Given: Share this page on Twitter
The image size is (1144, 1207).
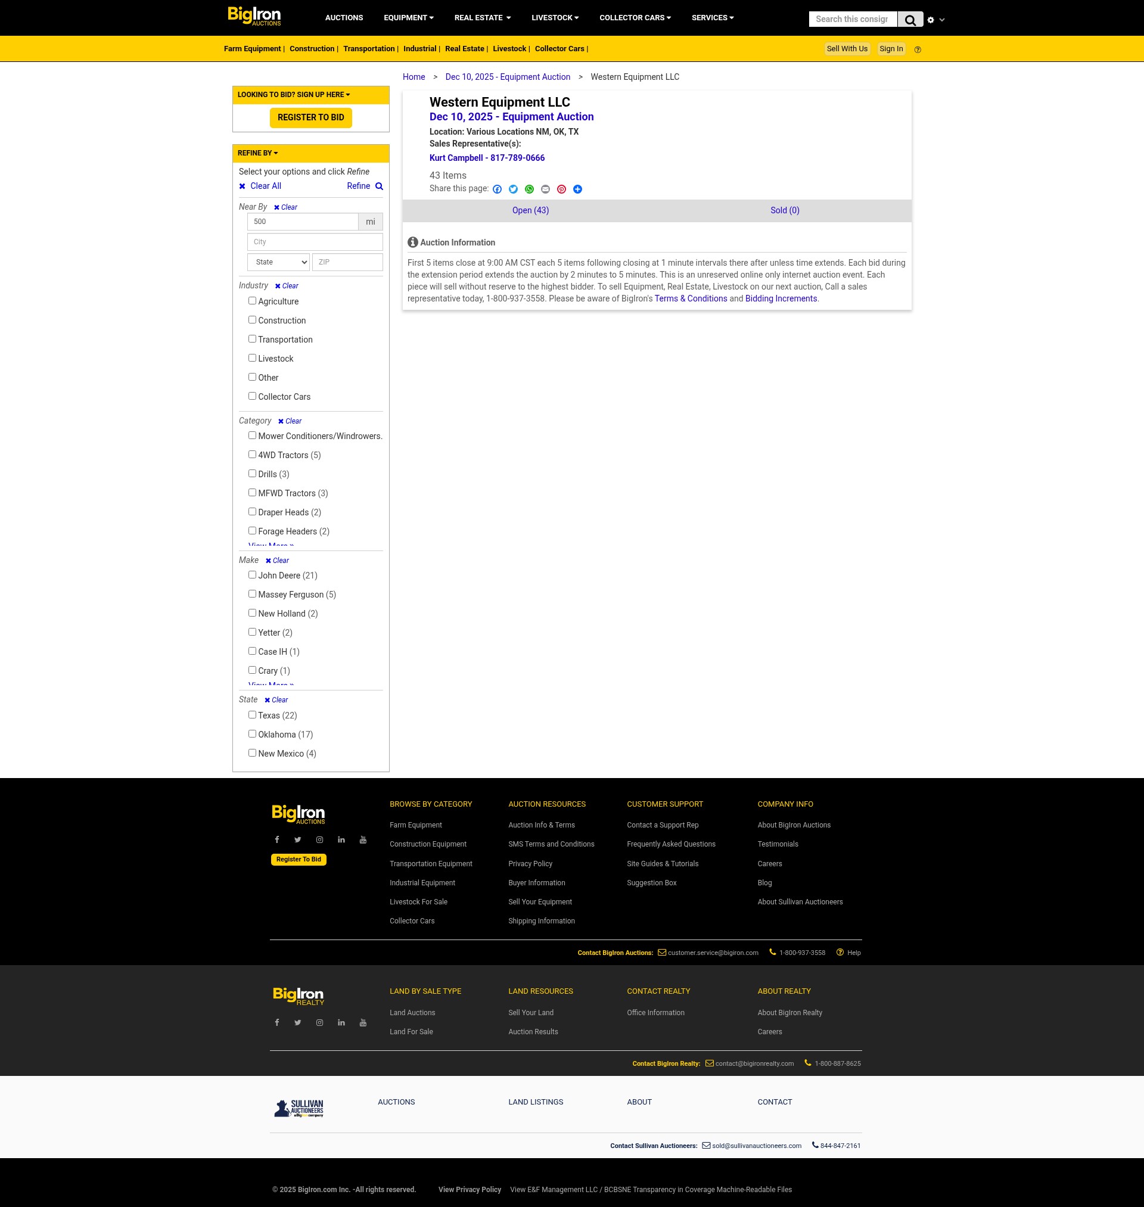Looking at the screenshot, I should (x=513, y=189).
